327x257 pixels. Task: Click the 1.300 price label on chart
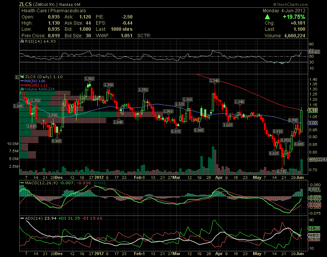[108, 85]
